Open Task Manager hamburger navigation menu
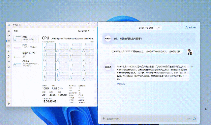Screen dimensions: 211x125 9,31
